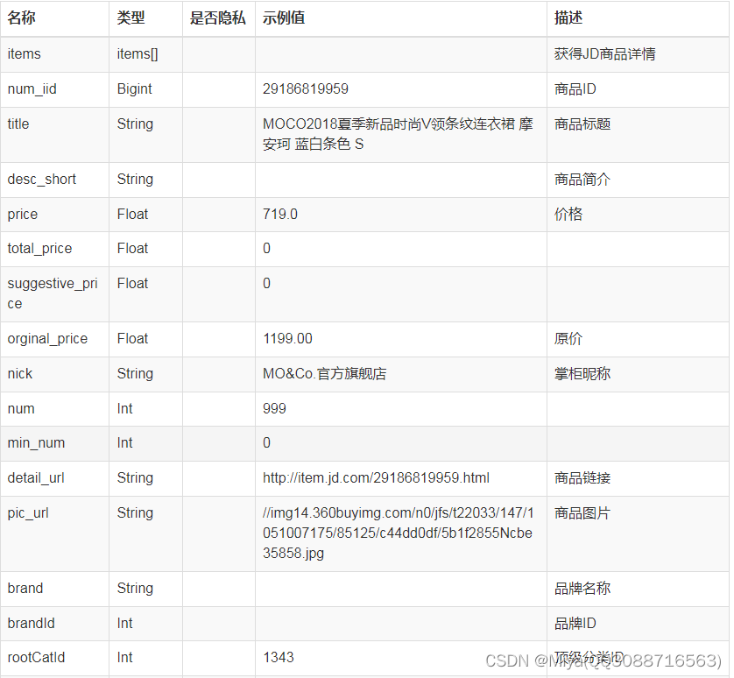This screenshot has height=678, width=734.
Task: Click the 商品链接 description cell
Action: 582,478
